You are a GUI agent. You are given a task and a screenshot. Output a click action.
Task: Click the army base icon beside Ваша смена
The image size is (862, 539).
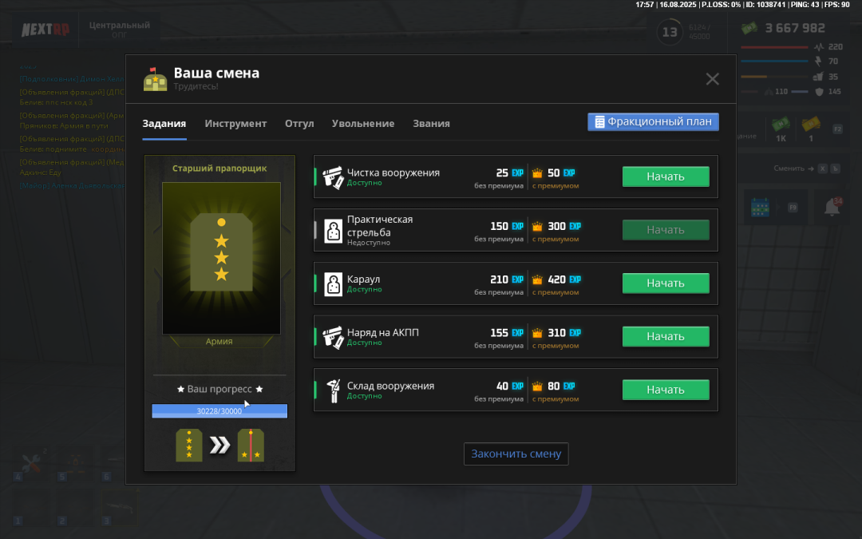tap(155, 79)
